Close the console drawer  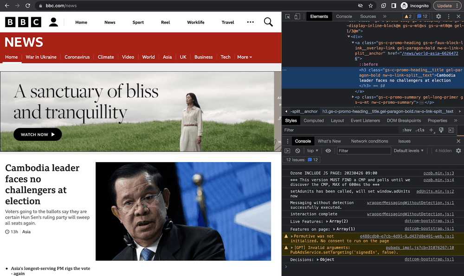tap(458, 141)
